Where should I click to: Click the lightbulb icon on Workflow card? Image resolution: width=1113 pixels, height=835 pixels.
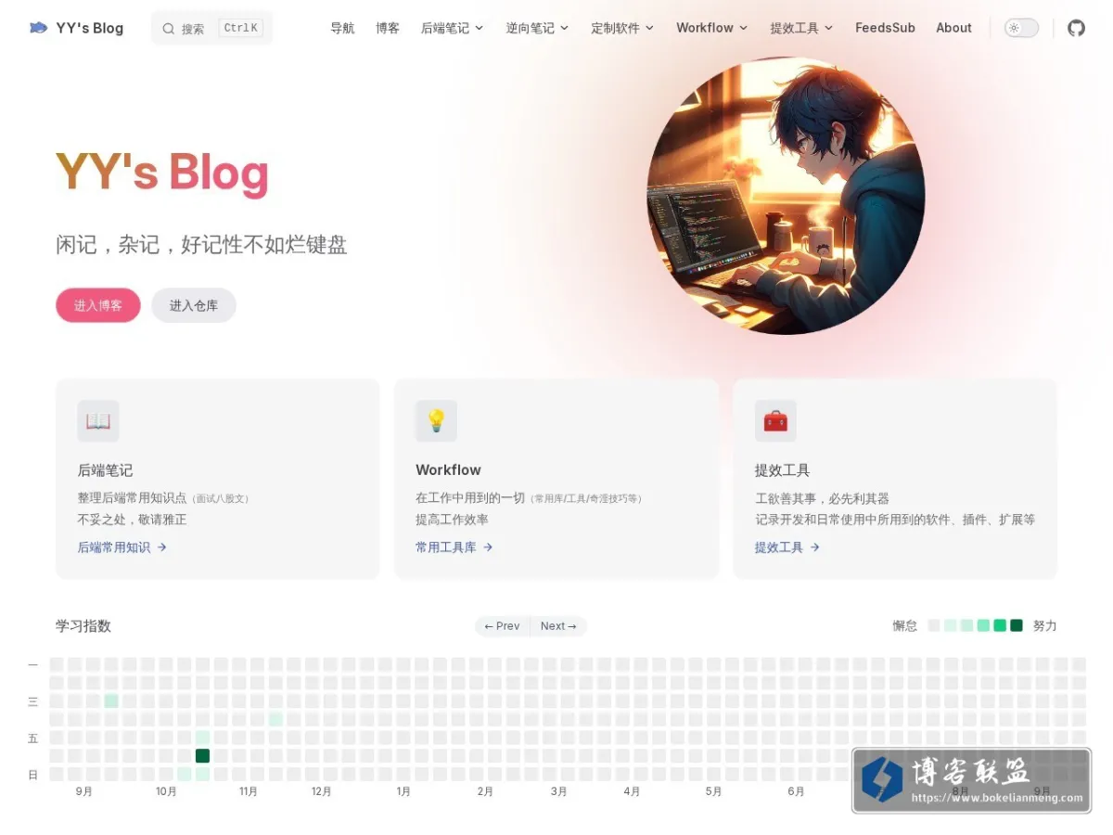[436, 421]
